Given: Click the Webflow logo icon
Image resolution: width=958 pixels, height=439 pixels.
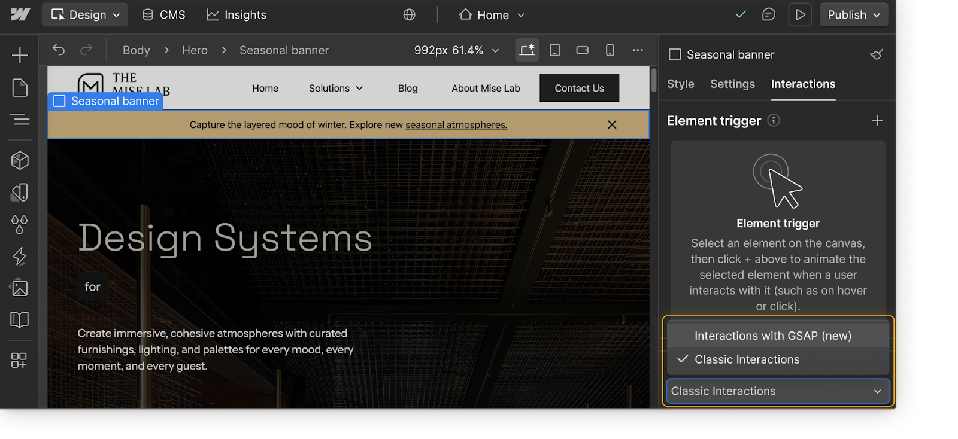Looking at the screenshot, I should pos(20,14).
